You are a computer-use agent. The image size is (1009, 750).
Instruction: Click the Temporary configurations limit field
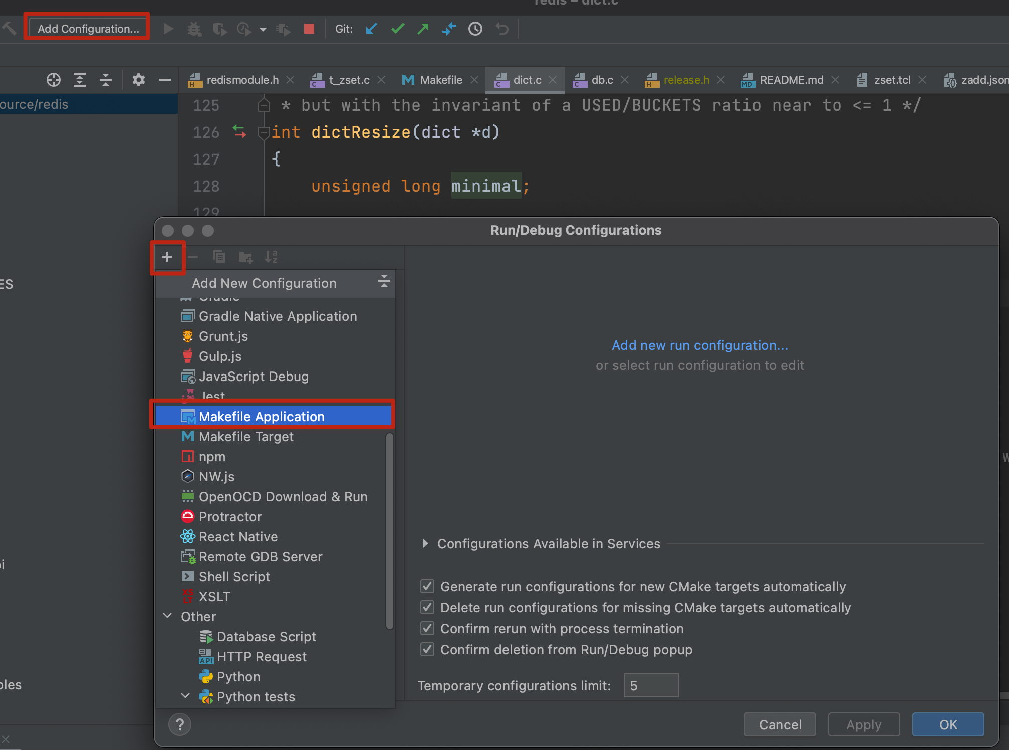(650, 685)
